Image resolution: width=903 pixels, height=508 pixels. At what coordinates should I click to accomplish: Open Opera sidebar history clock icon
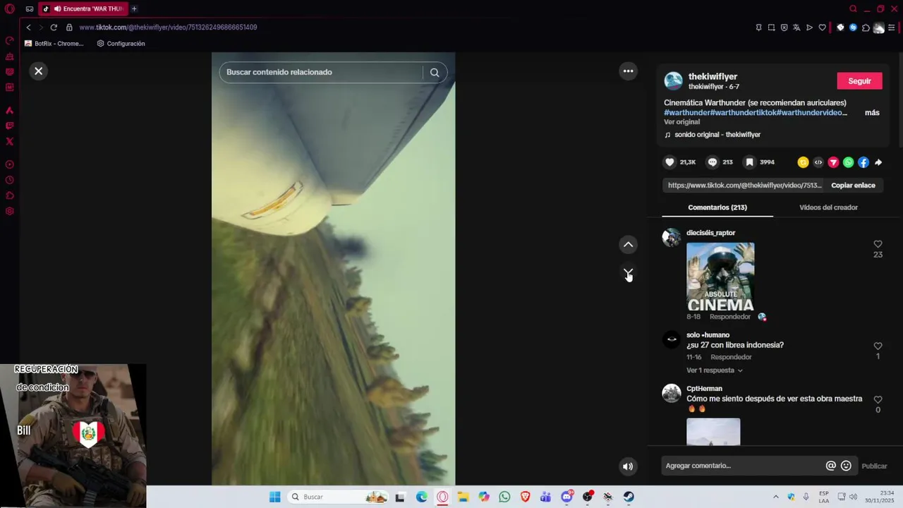point(10,180)
